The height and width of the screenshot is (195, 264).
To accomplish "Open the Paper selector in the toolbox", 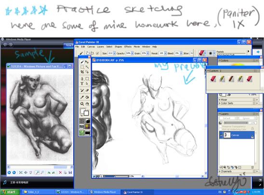I will (x=82, y=121).
